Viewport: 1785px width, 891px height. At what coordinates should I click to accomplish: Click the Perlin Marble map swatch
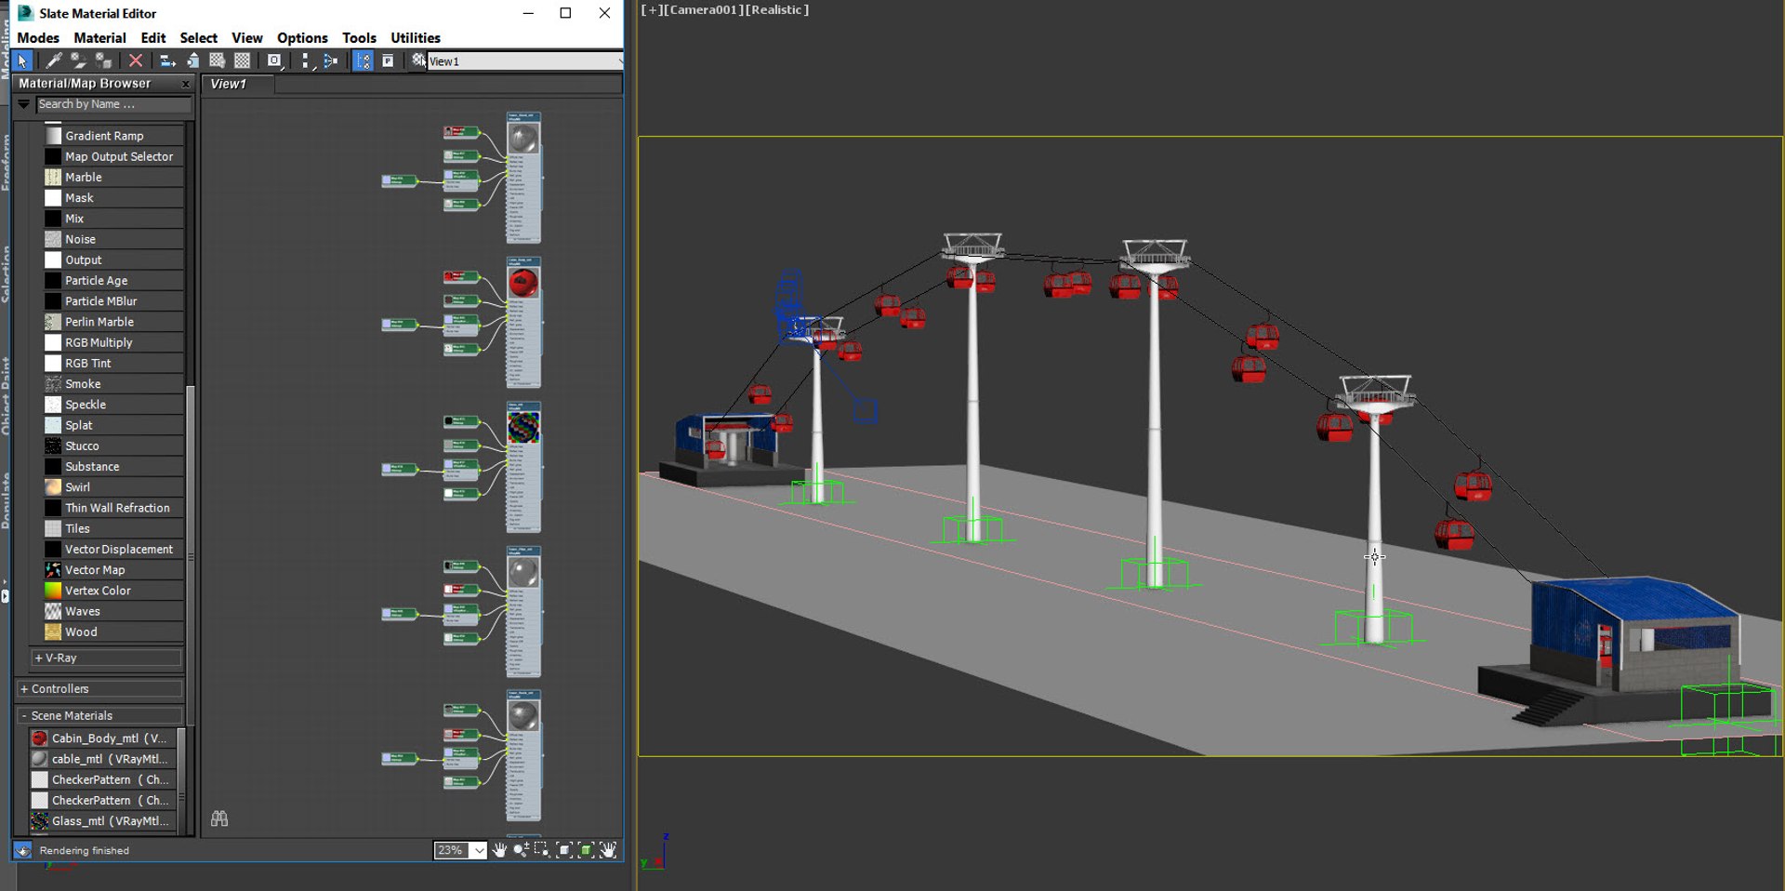53,322
